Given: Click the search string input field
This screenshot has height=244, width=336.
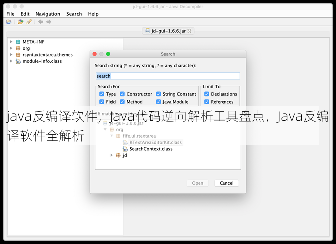Looking at the screenshot, I should pos(168,76).
